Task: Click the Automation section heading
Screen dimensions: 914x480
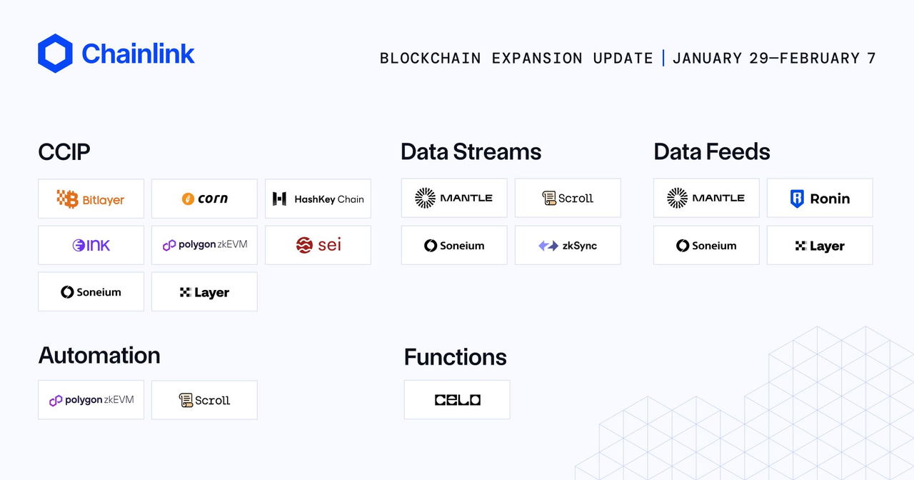Action: (99, 355)
